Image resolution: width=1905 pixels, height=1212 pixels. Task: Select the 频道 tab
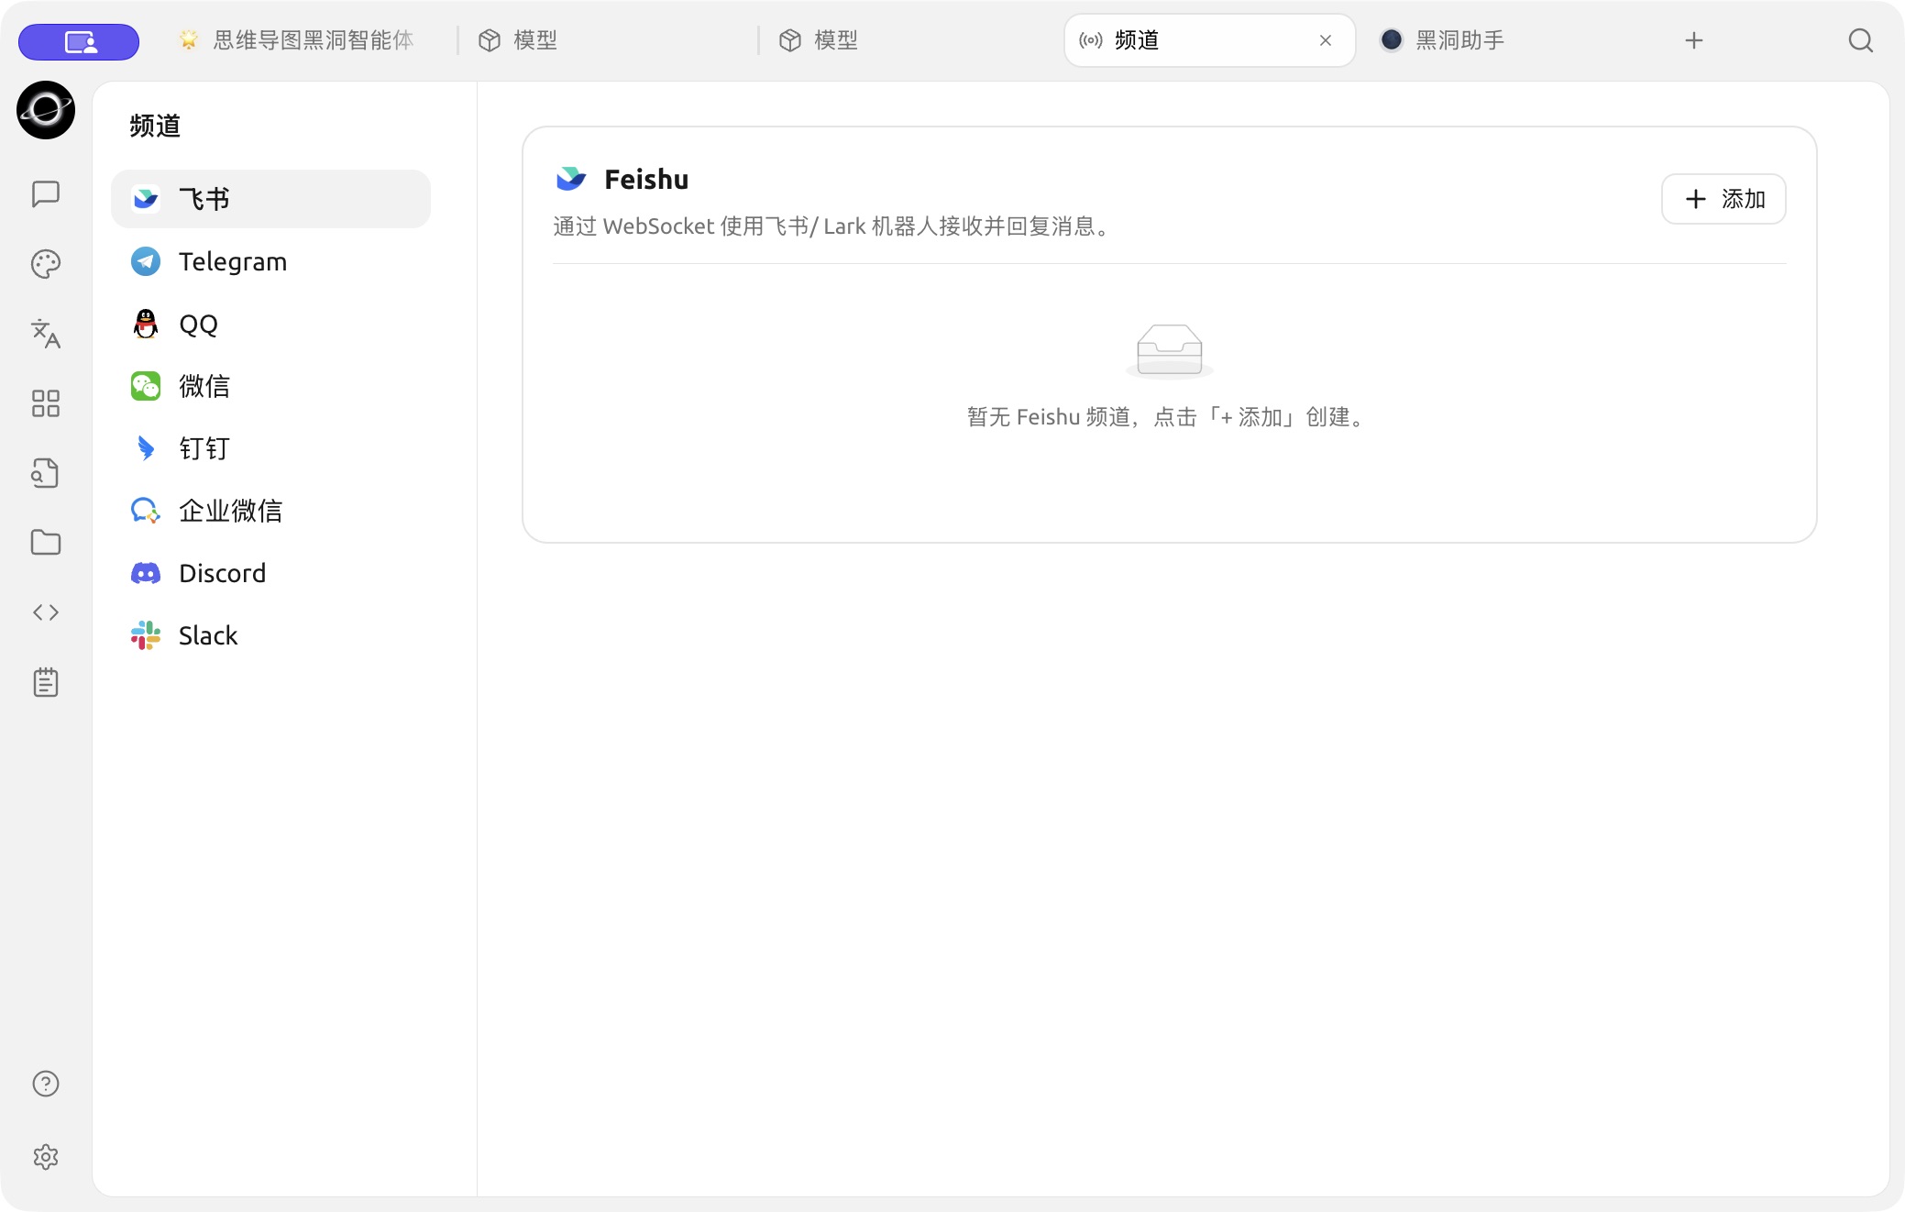[1210, 40]
